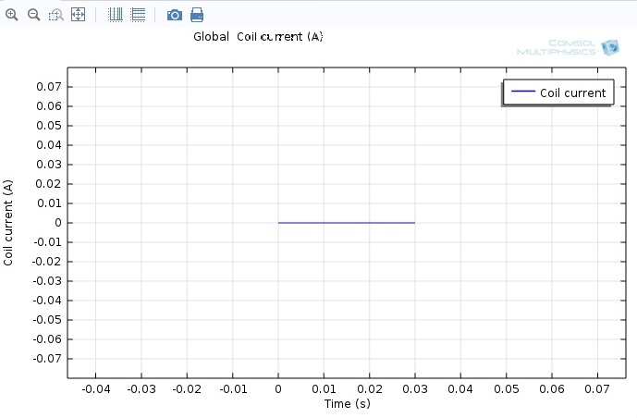
Task: Click the COMSOL Multiphysics logo
Action: coord(567,48)
